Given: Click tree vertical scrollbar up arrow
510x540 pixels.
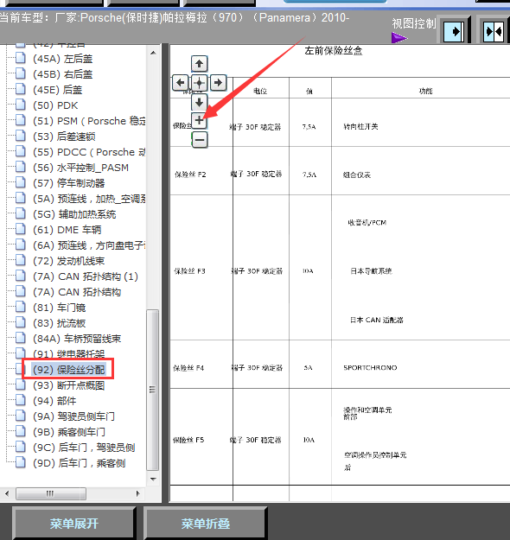Looking at the screenshot, I should [153, 53].
